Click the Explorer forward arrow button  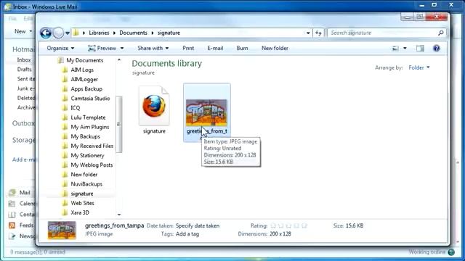point(58,33)
